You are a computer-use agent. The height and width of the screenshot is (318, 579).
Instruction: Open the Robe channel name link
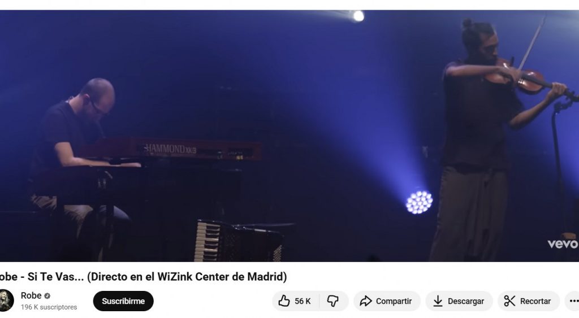31,295
